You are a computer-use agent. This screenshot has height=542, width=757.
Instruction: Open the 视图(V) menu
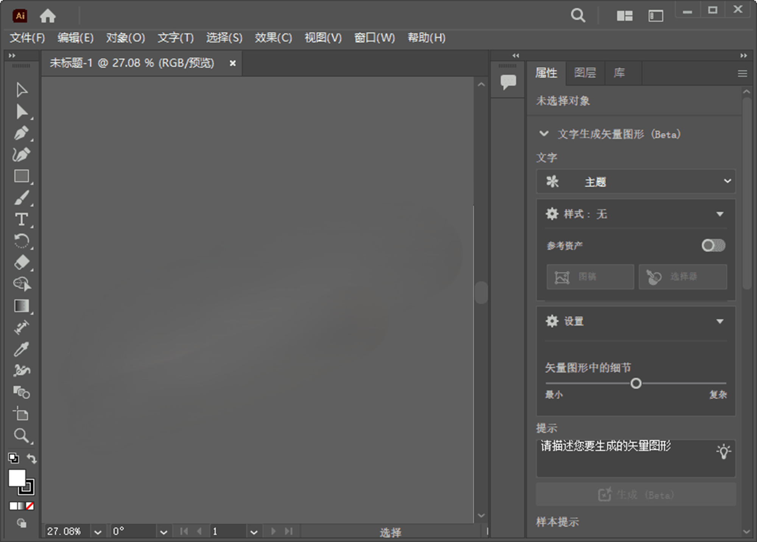pyautogui.click(x=323, y=38)
